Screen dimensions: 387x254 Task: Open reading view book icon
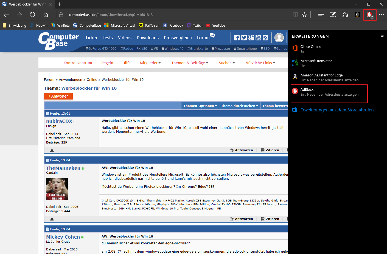(296, 15)
